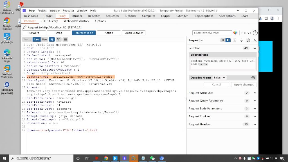Open Task View in taskbar
Screen dimensions: 288x162
click(87, 158)
